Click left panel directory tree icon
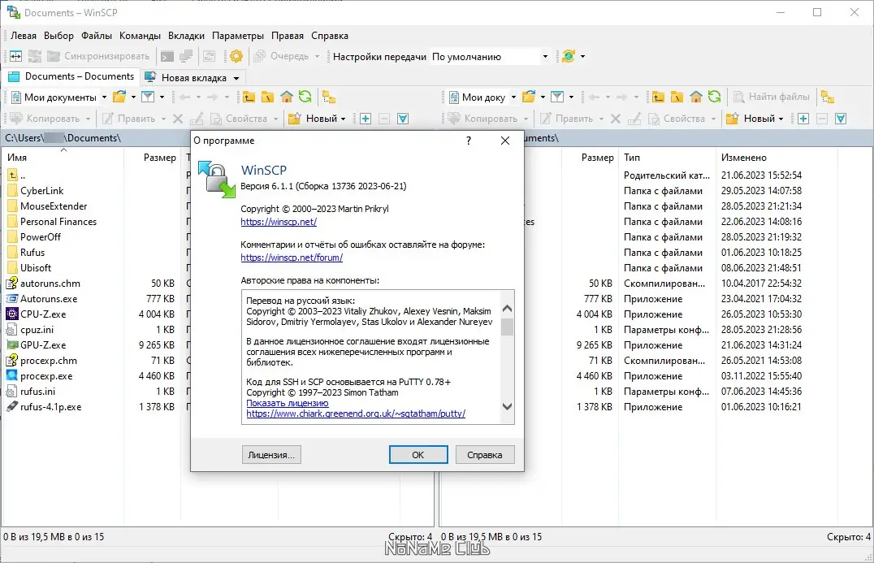Image resolution: width=874 pixels, height=563 pixels. coord(329,97)
